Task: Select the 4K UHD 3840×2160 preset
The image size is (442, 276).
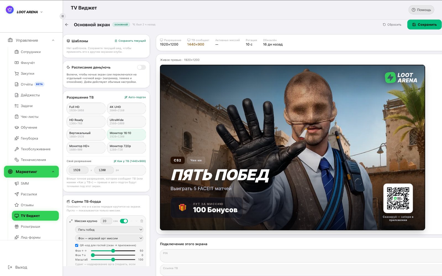Action: click(126, 108)
